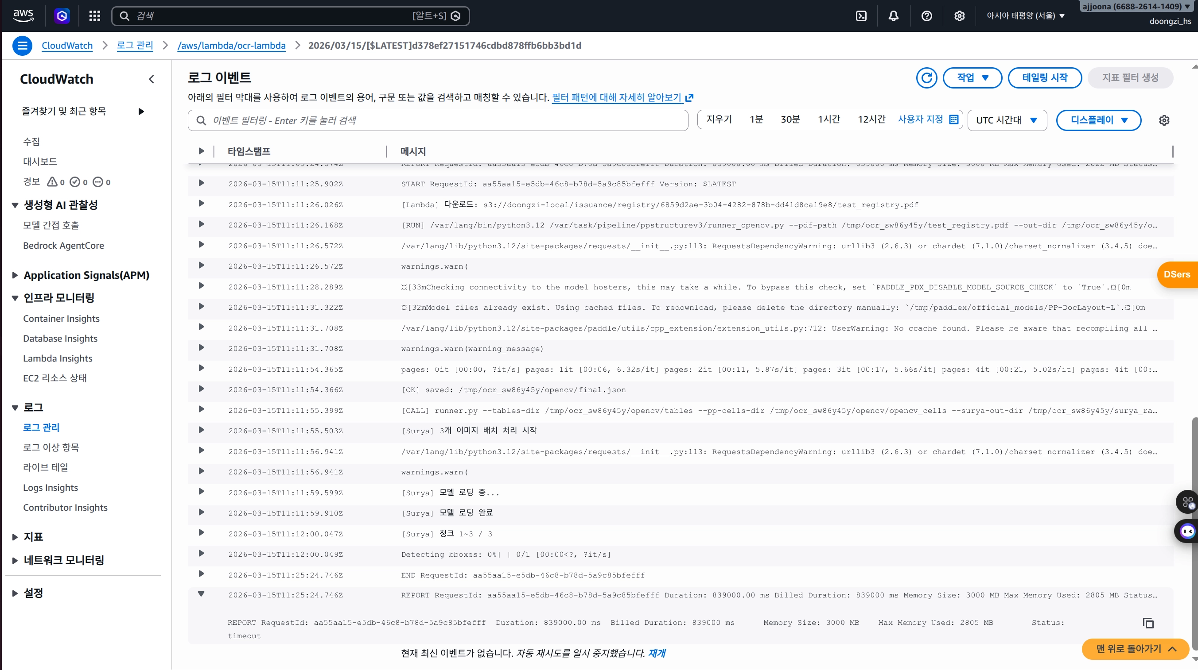
Task: Open log events table settings gear
Action: 1163,120
